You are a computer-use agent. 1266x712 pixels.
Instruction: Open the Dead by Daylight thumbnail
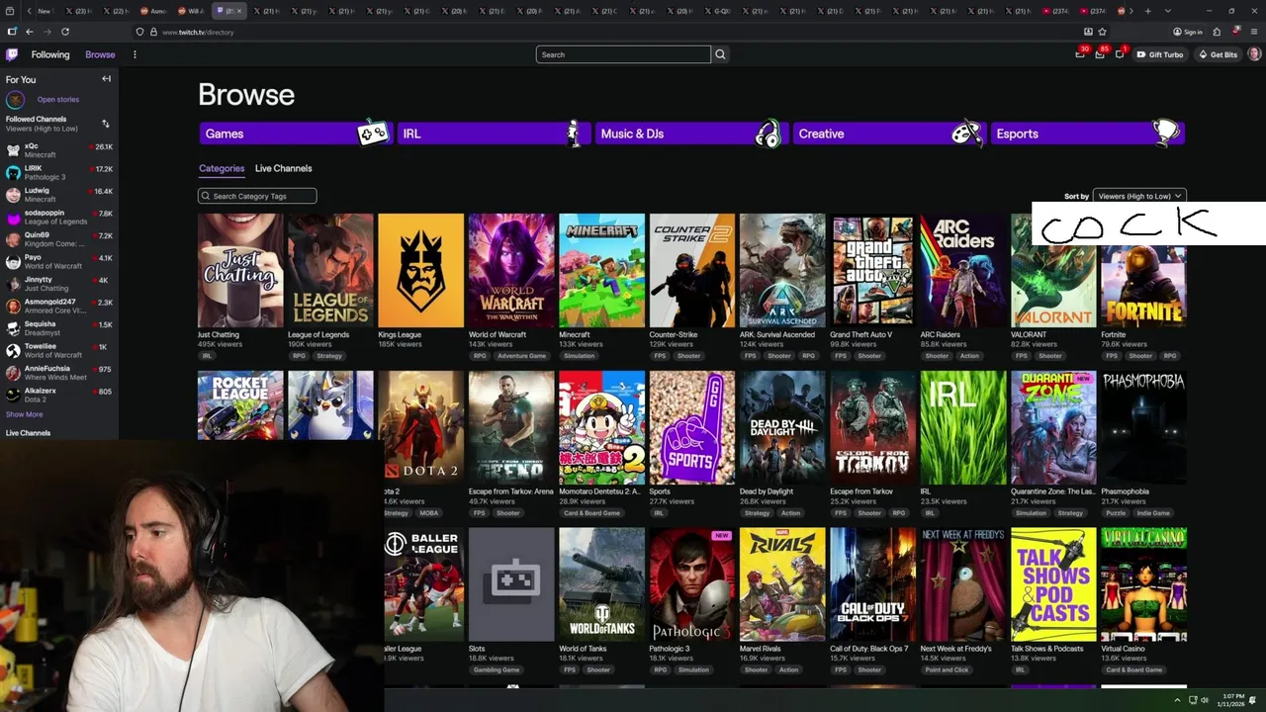782,427
